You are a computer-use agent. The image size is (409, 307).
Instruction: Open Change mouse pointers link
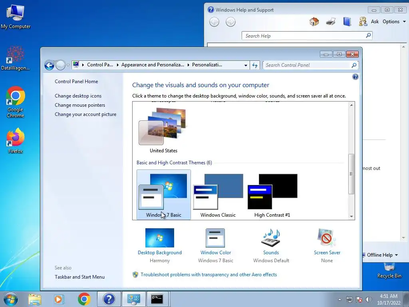click(80, 105)
